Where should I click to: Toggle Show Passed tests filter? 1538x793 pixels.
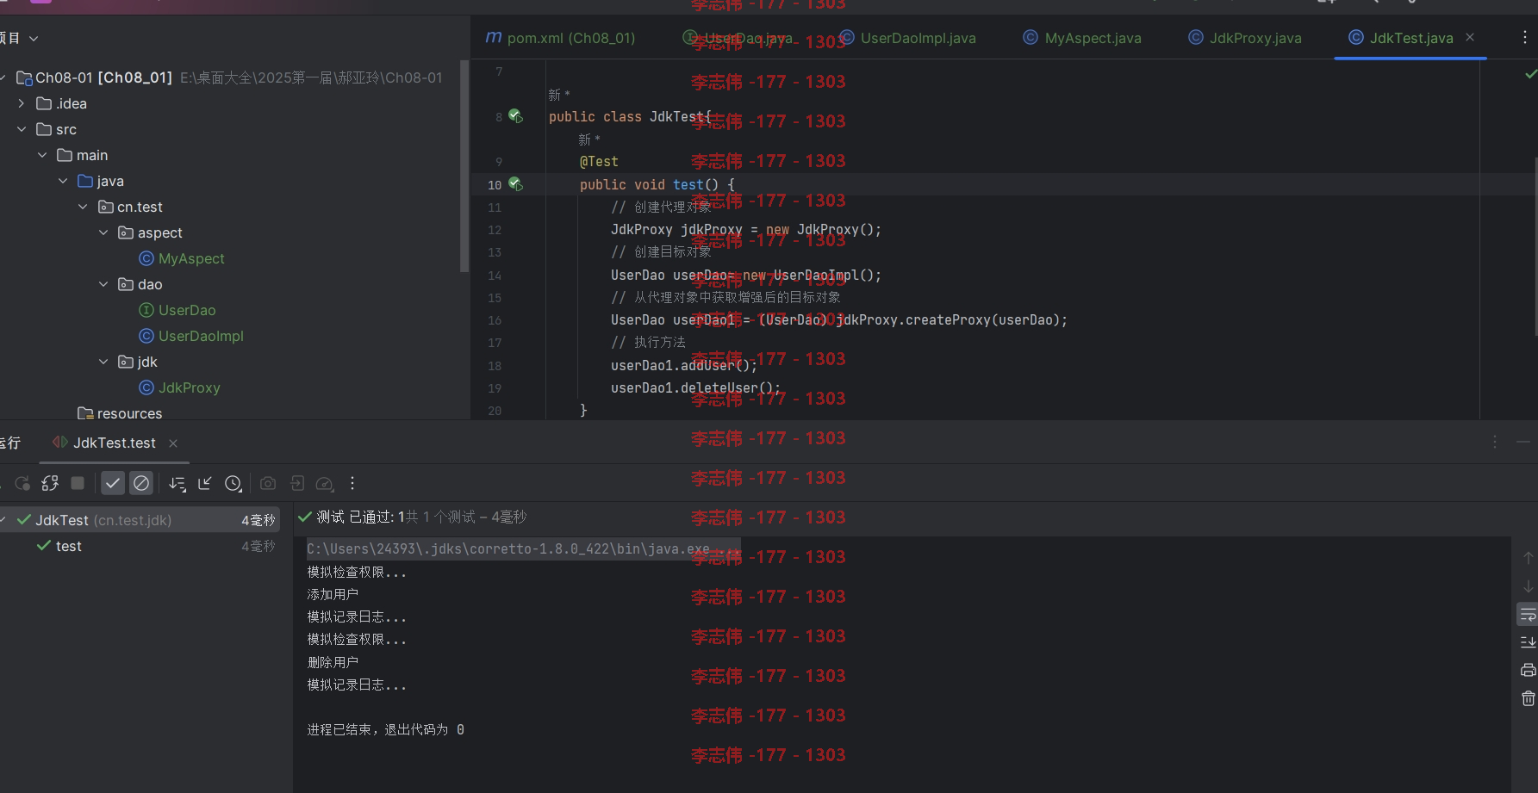[113, 483]
